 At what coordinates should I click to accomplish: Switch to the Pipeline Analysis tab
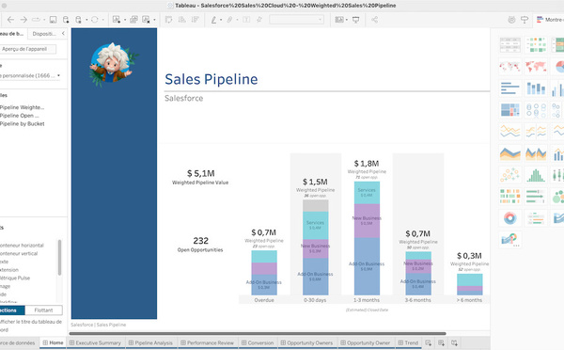150,342
